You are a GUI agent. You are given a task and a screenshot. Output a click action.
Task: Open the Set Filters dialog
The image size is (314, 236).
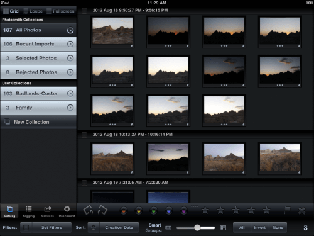pyautogui.click(x=51, y=228)
